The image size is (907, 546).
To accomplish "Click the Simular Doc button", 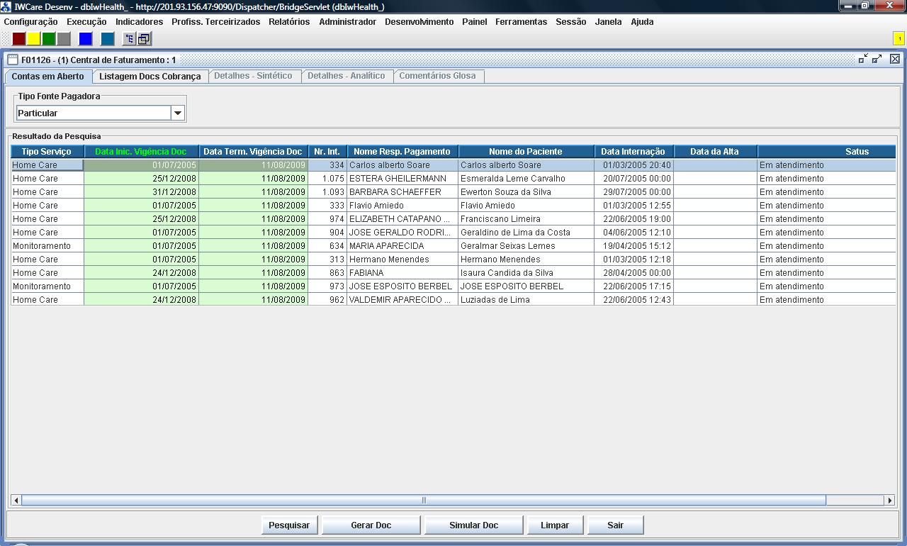I will point(473,525).
